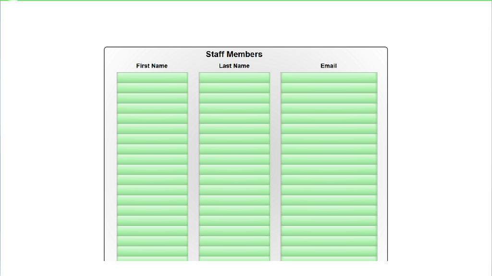Click the first row Last Name field
The image size is (492, 276).
click(x=234, y=78)
